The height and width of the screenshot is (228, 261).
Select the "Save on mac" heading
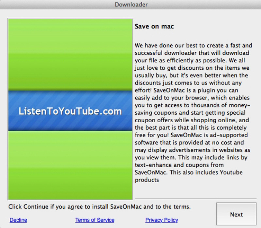coord(154,27)
